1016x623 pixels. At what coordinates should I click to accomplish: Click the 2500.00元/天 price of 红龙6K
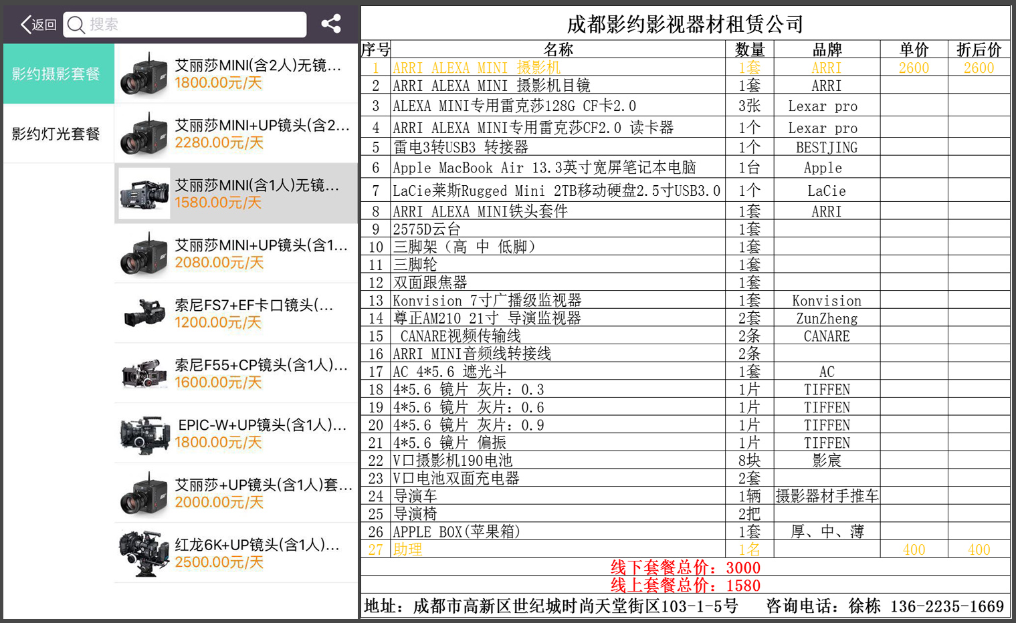click(218, 562)
